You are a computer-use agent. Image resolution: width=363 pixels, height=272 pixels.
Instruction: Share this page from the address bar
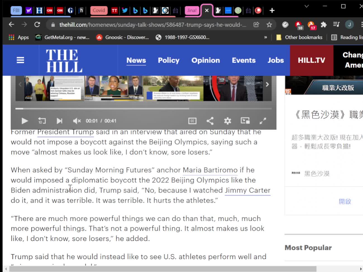pos(256,25)
